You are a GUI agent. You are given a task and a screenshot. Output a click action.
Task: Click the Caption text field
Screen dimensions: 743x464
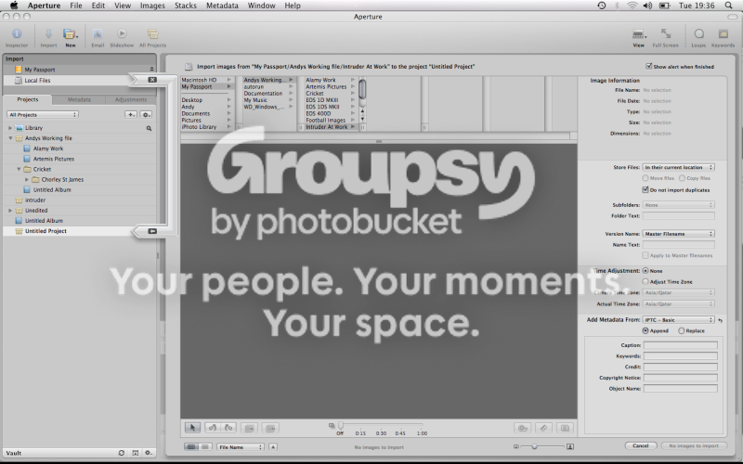(681, 345)
